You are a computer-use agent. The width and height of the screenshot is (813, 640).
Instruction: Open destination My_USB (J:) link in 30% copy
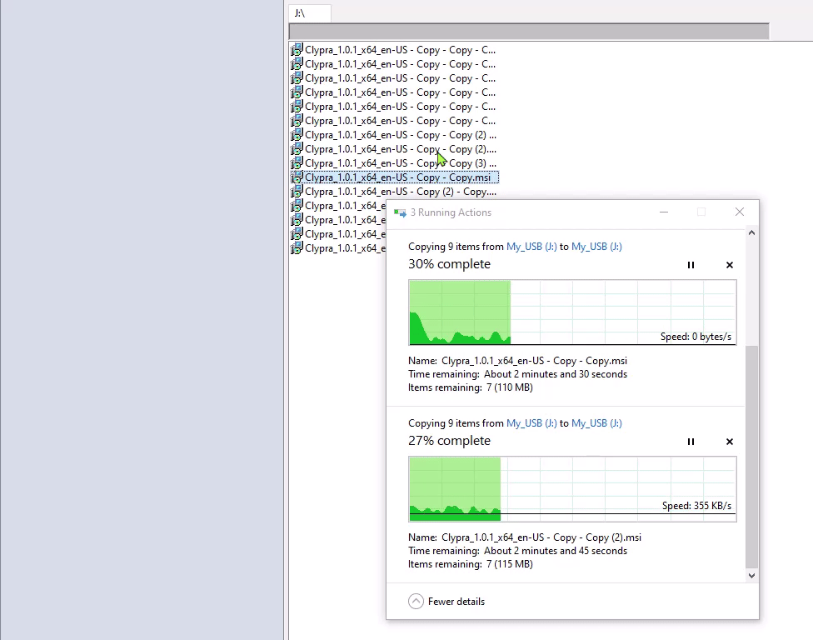pyautogui.click(x=596, y=247)
